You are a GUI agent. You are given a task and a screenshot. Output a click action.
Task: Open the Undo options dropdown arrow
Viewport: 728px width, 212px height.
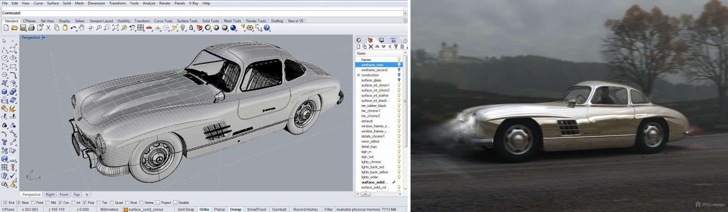[77, 30]
